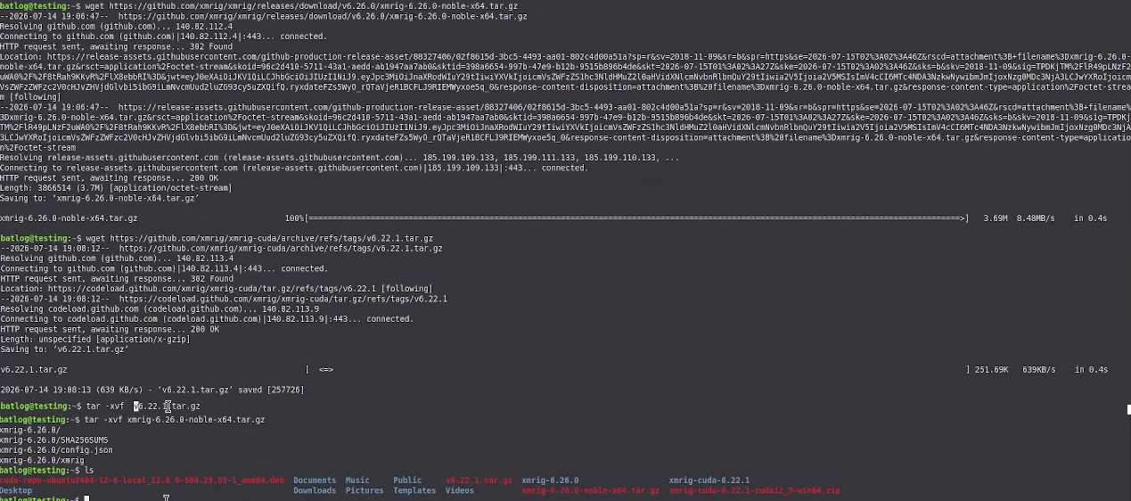Click 'xmrig-6.26.0/SHA256SUMS' extracted line
Viewport: 1131px width, 501px height.
point(54,440)
